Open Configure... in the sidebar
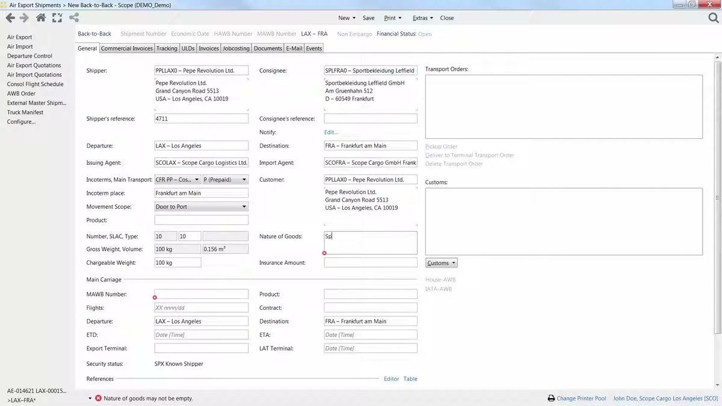 (21, 121)
